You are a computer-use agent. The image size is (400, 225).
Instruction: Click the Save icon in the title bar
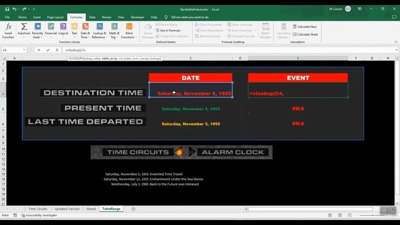point(7,9)
